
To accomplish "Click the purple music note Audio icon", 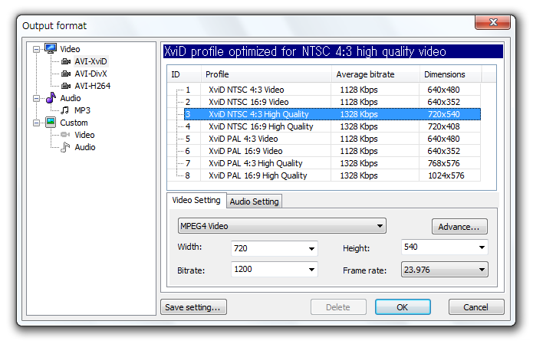I will pyautogui.click(x=51, y=98).
